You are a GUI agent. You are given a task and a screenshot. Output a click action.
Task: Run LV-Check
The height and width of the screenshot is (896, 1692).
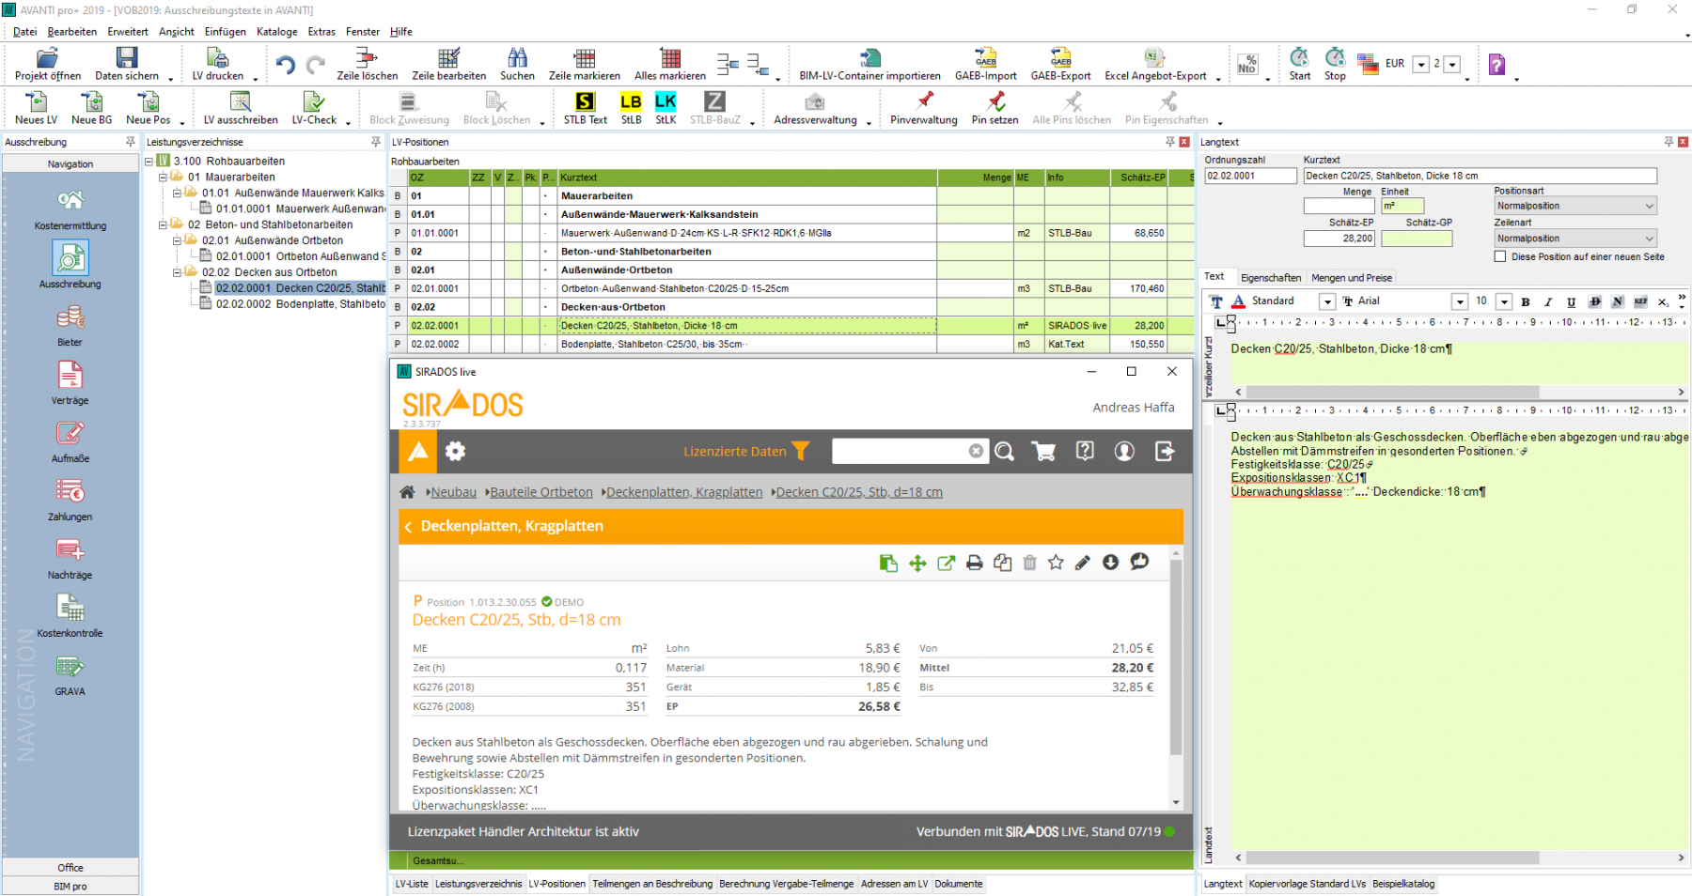(x=314, y=108)
